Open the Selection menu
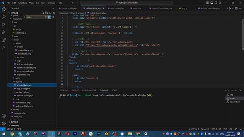This screenshot has width=244, height=137. pyautogui.click(x=22, y=3)
